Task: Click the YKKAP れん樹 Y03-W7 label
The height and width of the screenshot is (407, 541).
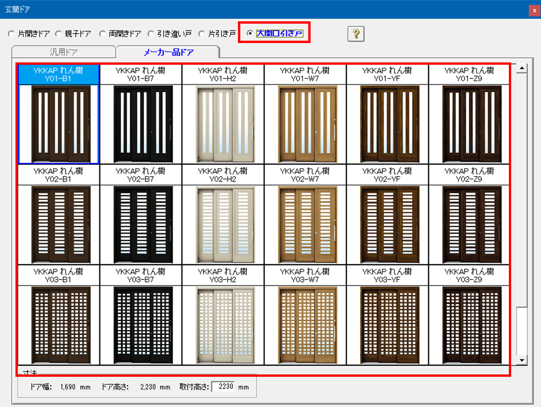Action: 305,275
